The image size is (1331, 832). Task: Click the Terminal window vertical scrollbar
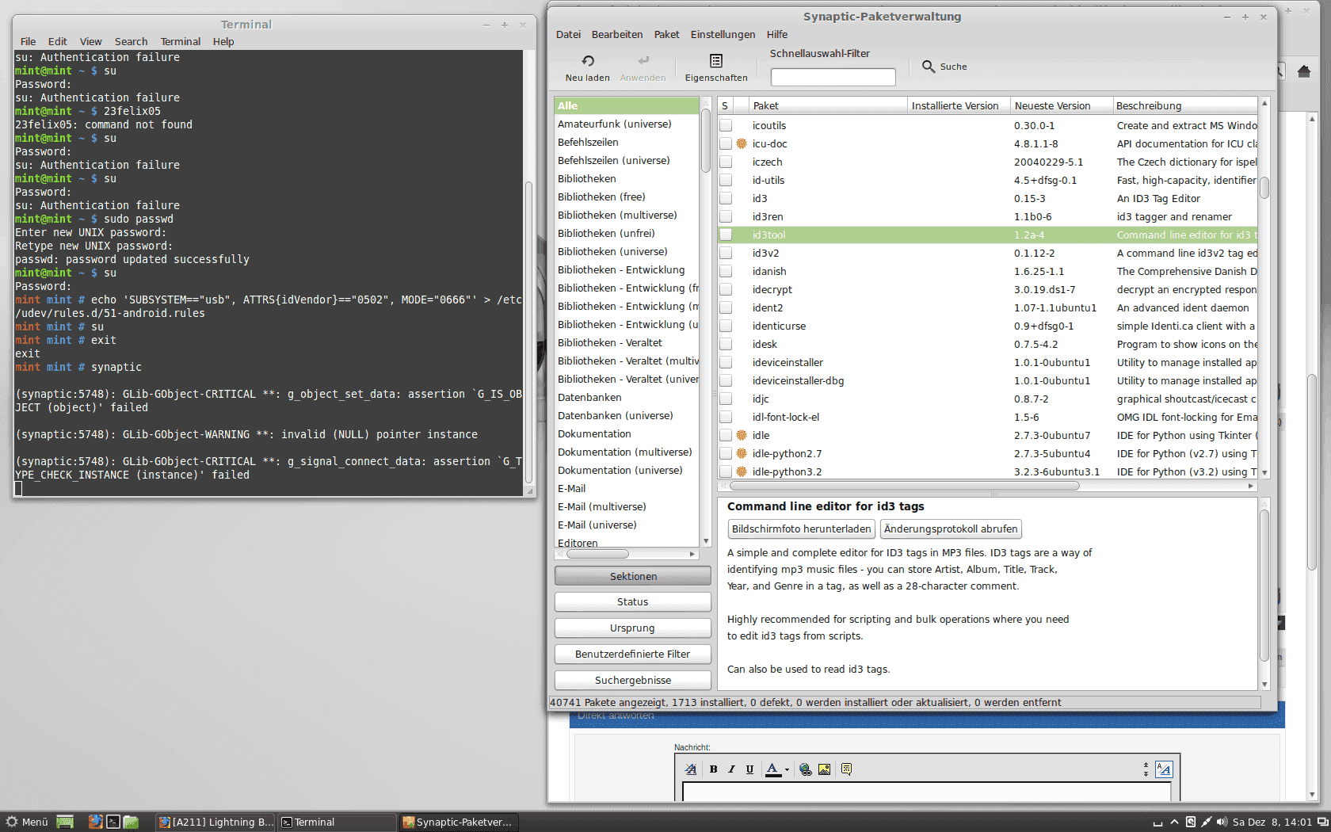tap(529, 333)
